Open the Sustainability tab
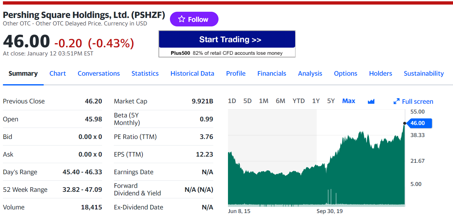Screen dimensions: 453x215 pos(424,73)
